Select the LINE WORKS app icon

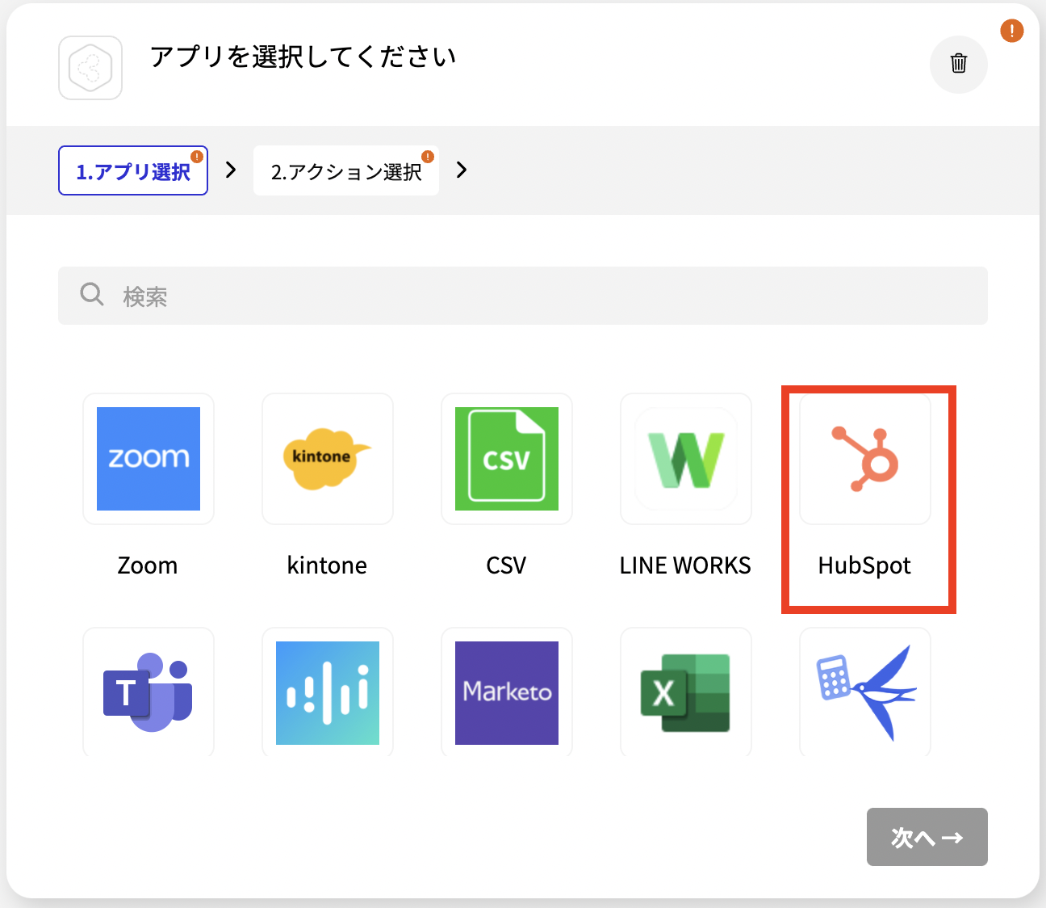[686, 459]
